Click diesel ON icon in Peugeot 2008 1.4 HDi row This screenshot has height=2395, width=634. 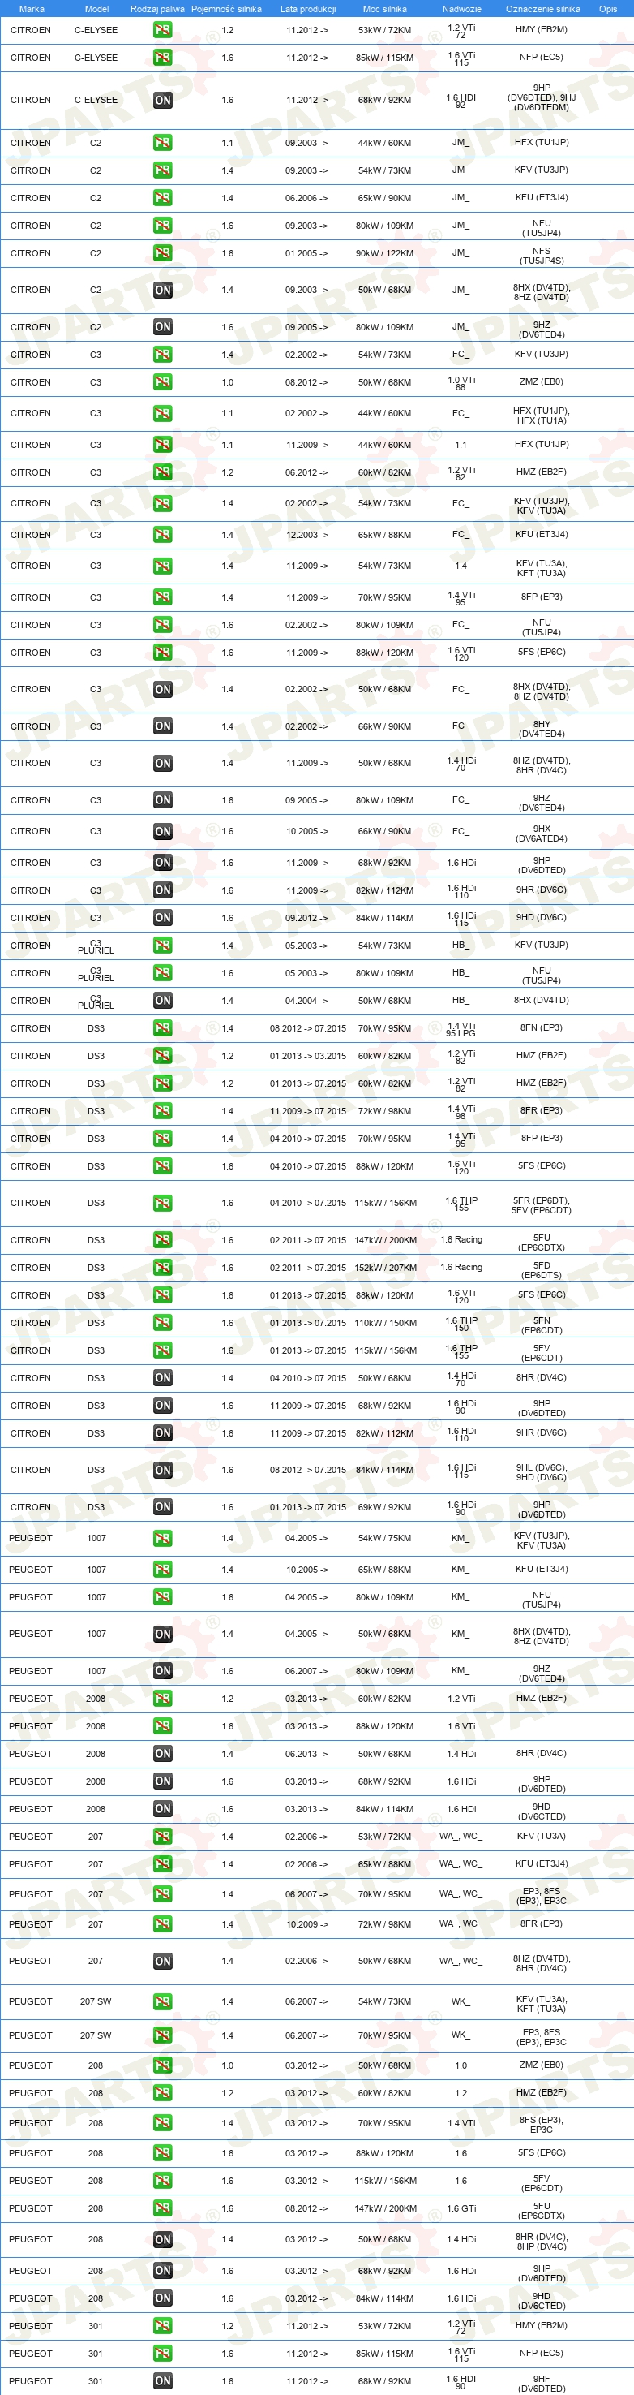[162, 1755]
